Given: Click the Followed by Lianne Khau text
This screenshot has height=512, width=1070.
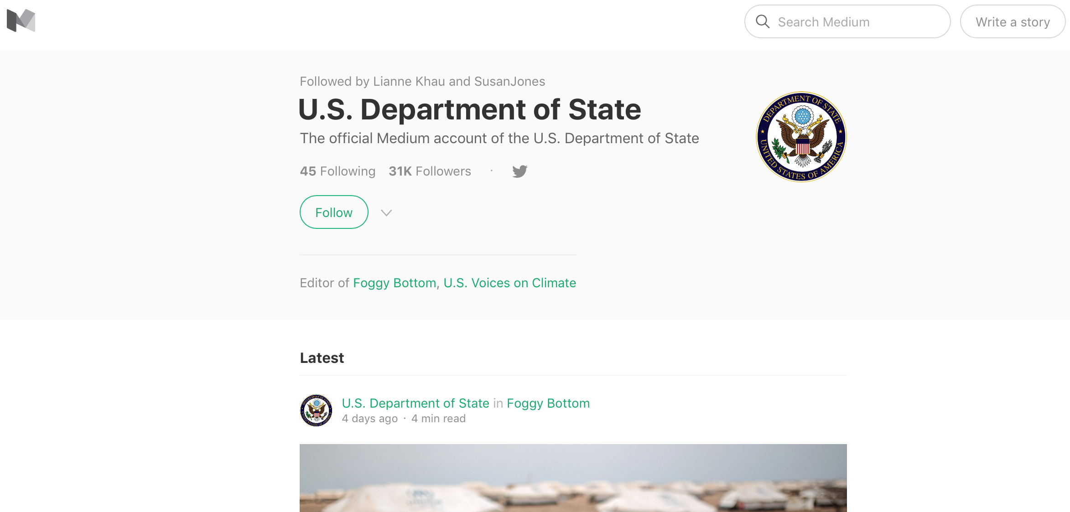Looking at the screenshot, I should point(422,82).
